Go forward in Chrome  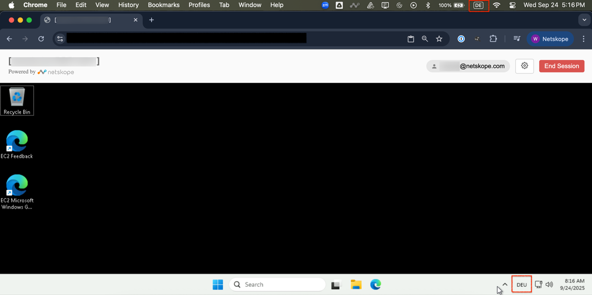25,39
